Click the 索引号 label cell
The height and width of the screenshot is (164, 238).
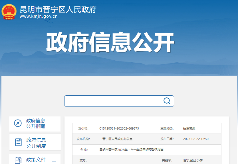click(84, 128)
